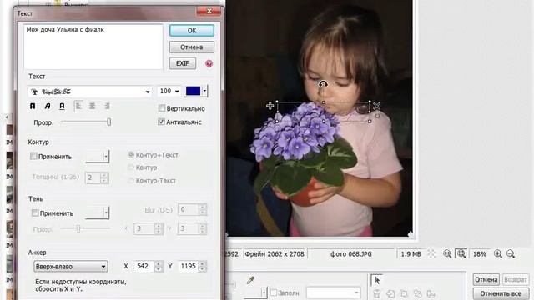Image resolution: width=534 pixels, height=300 pixels.
Task: Open the text color dropdown arrow
Action: pos(204,91)
